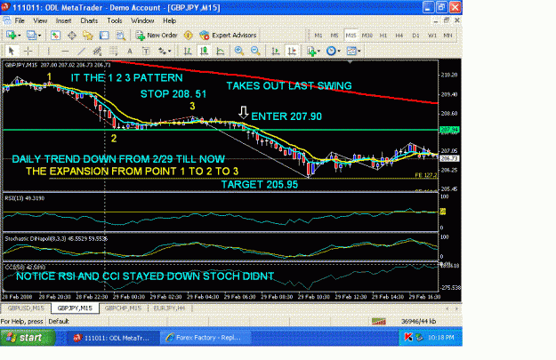Open the chart templates icon

[351, 51]
